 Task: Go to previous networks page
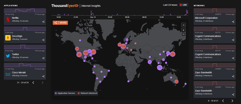pyautogui.click(x=223, y=101)
